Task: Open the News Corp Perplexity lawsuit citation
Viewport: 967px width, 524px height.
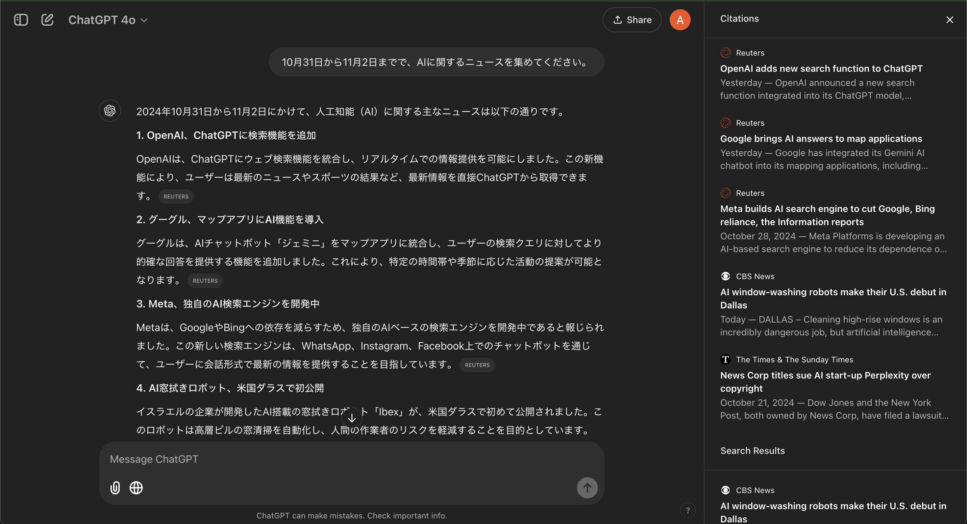Action: [825, 381]
